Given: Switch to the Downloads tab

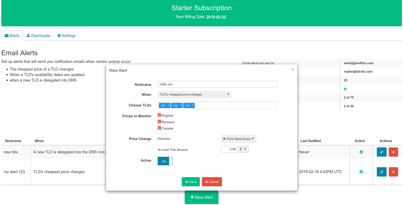Looking at the screenshot, I should [x=38, y=36].
